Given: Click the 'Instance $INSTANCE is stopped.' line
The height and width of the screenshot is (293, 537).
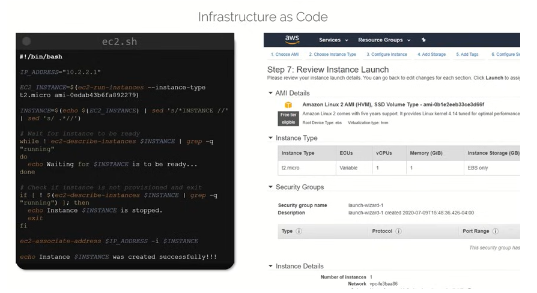Looking at the screenshot, I should click(95, 211).
